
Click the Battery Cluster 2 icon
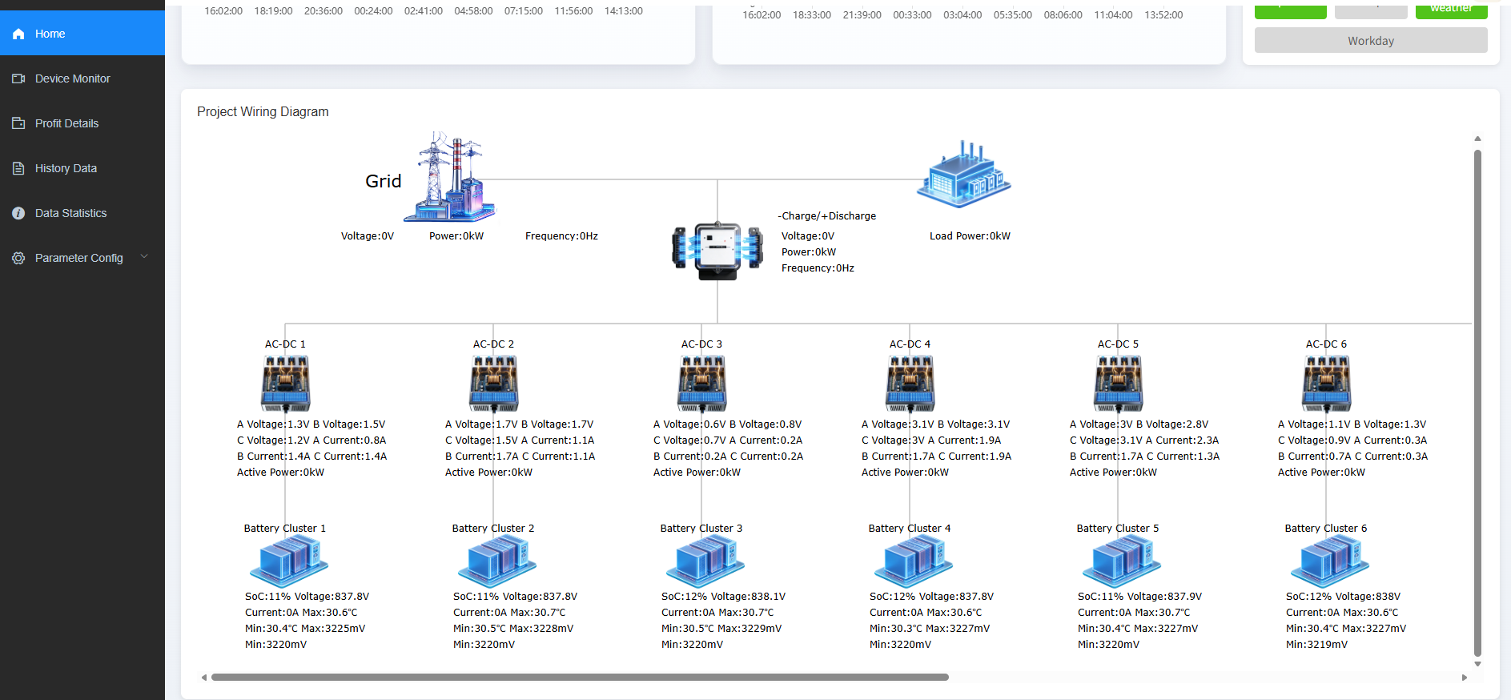tap(496, 561)
